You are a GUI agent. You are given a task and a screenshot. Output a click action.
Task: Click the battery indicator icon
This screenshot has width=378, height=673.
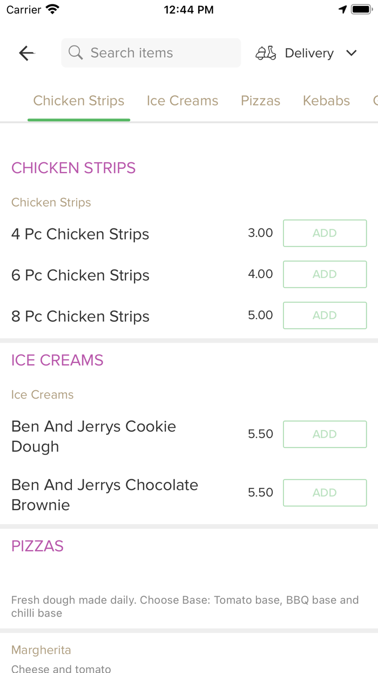coord(361,9)
